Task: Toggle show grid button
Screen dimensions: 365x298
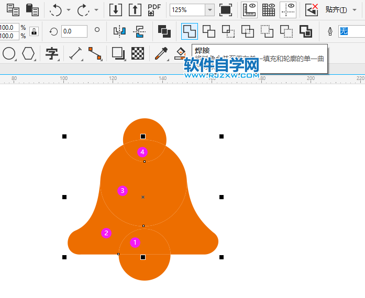Action: click(268, 10)
